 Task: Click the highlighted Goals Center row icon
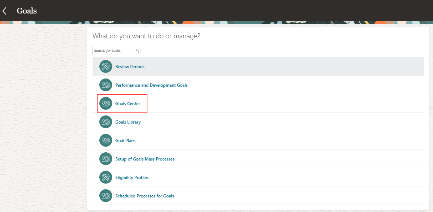tap(105, 103)
